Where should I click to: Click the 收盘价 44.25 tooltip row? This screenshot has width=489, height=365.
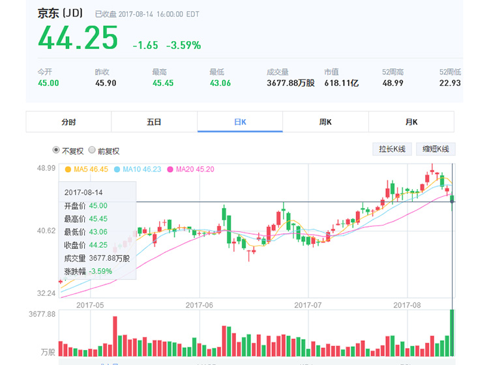[86, 245]
